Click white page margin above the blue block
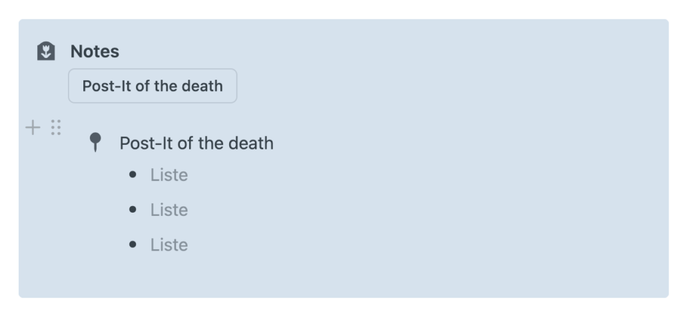The width and height of the screenshot is (682, 317). pyautogui.click(x=341, y=9)
